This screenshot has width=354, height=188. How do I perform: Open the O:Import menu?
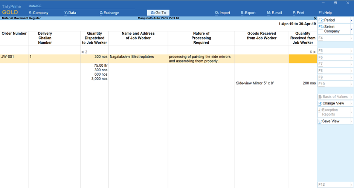click(x=222, y=13)
